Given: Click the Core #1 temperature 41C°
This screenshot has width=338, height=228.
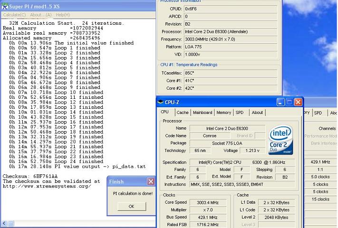Looking at the screenshot, I should (x=231, y=81).
